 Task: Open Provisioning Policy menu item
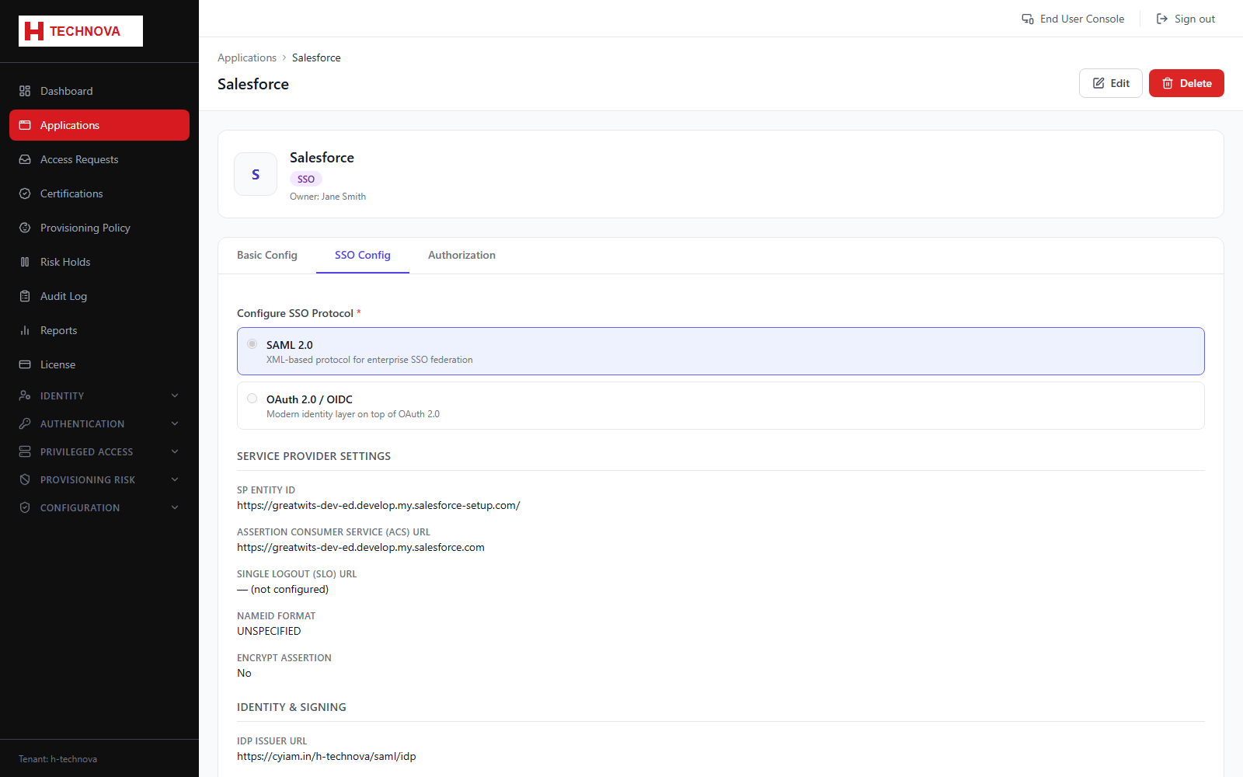coord(99,228)
